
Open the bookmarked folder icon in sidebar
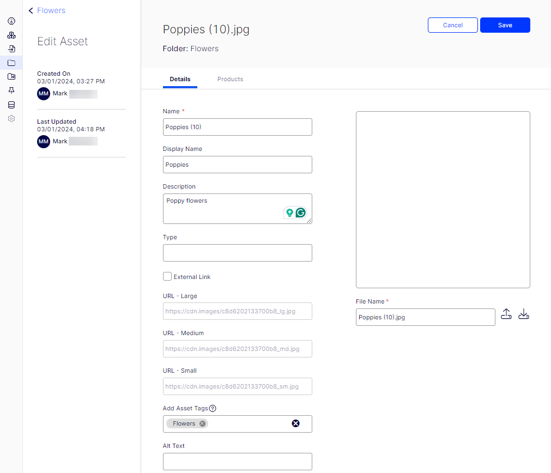click(x=11, y=77)
